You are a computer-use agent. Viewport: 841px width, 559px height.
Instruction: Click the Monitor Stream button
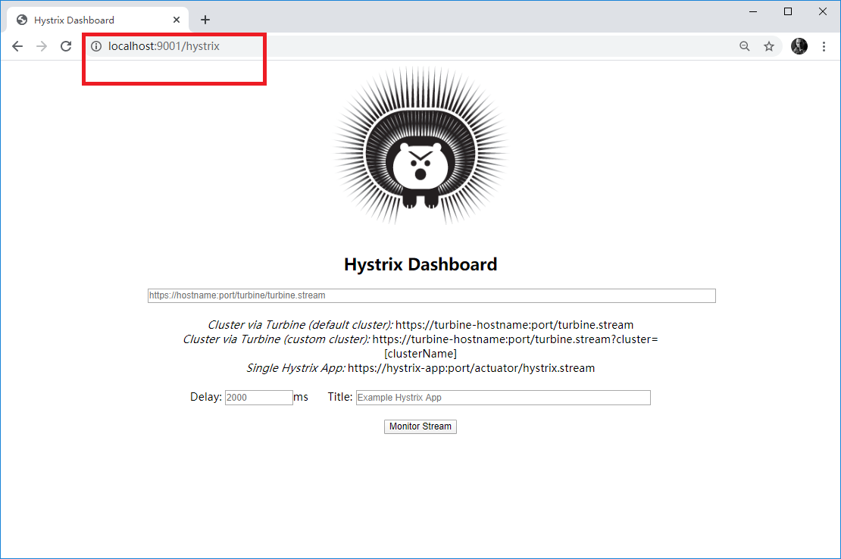click(420, 426)
